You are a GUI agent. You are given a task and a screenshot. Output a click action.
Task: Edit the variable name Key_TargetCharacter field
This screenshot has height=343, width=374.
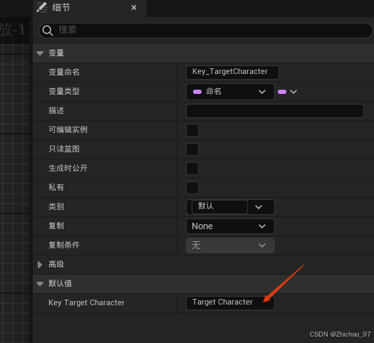pyautogui.click(x=232, y=72)
